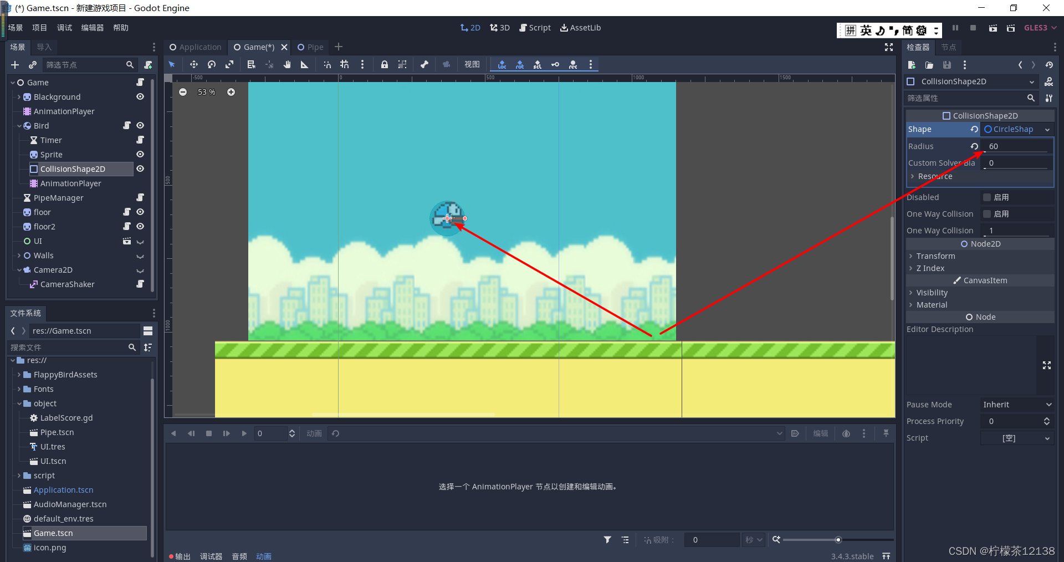1064x562 pixels.
Task: Open CameraShaker's attached script
Action: 140,284
